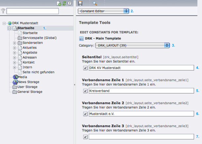Viewport: 202px width, 144px height.
Task: Collapse the tree panel via divider arrow
Action: [75, 85]
